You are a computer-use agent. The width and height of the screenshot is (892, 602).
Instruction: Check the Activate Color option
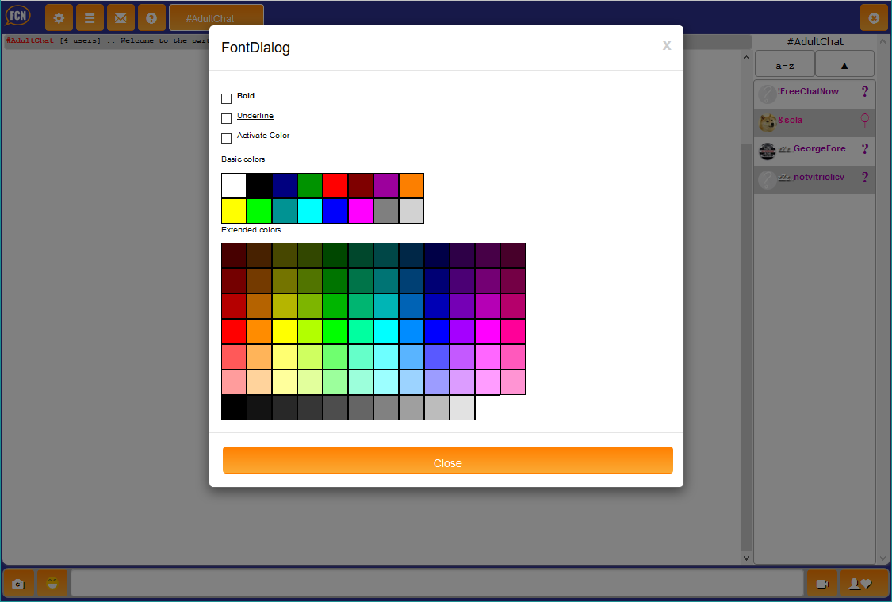[226, 138]
